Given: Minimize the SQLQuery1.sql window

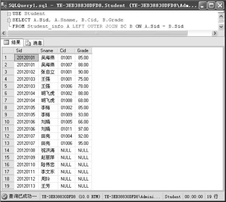Looking at the screenshot, I should click(203, 6).
